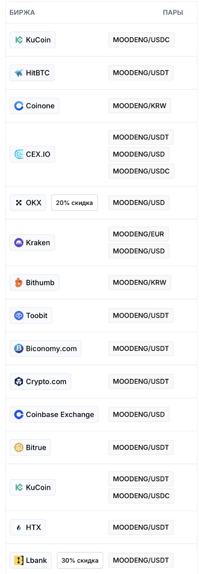Click the CEX.IO exchange logo icon
The width and height of the screenshot is (205, 574).
[19, 154]
